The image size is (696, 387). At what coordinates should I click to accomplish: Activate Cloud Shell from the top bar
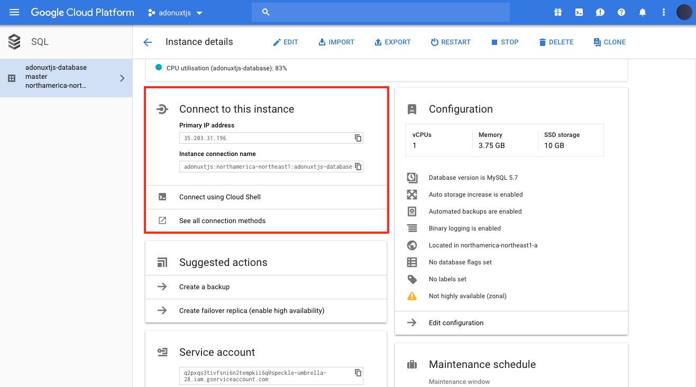pos(579,12)
